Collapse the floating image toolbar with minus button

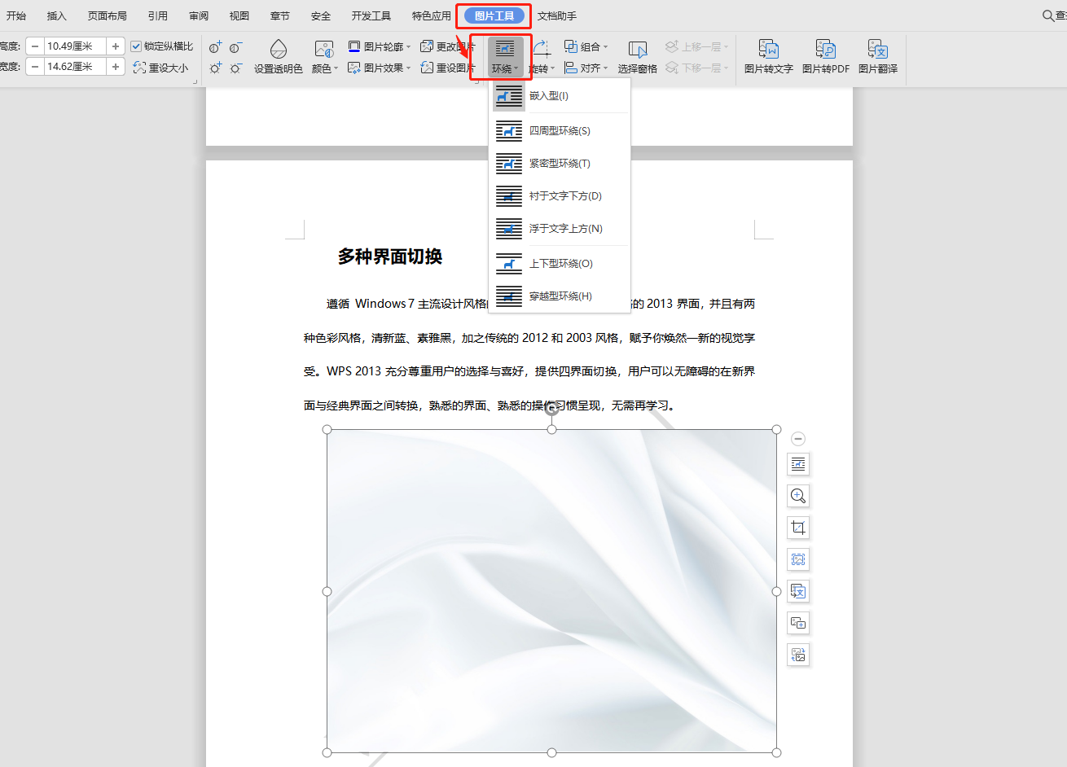click(798, 439)
